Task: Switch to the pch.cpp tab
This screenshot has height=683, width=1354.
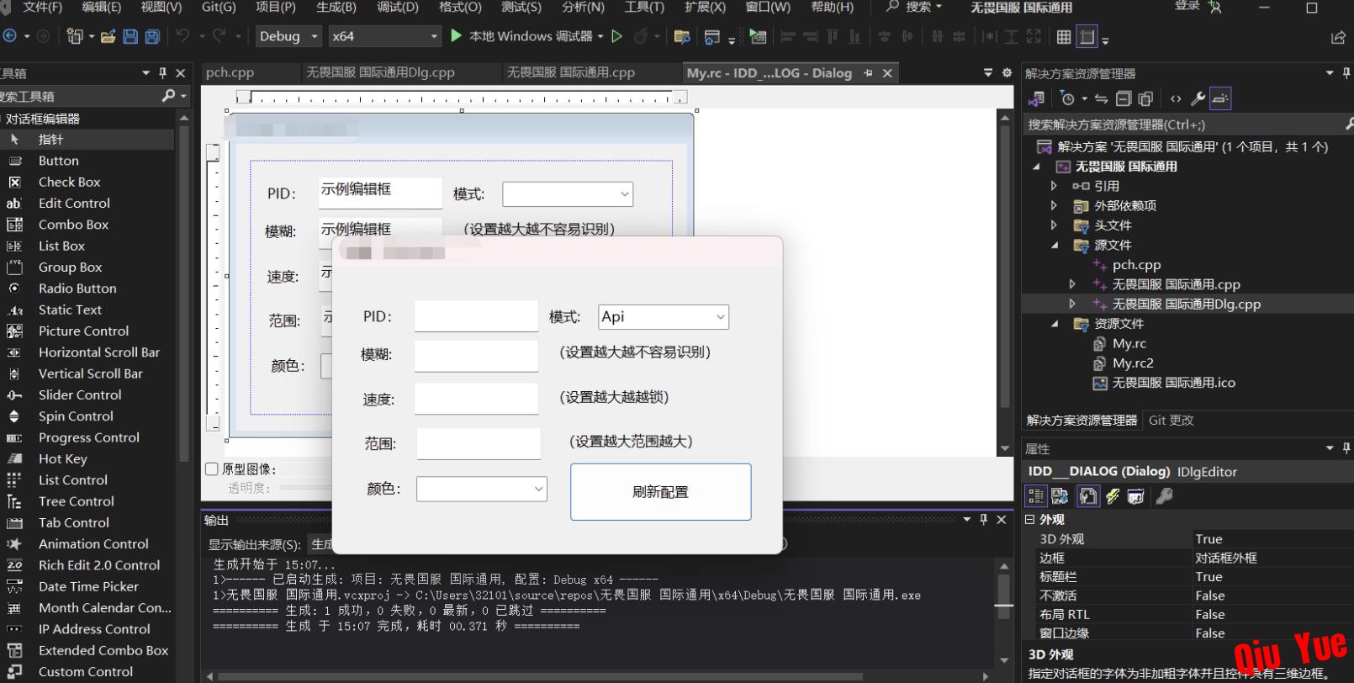Action: click(230, 73)
